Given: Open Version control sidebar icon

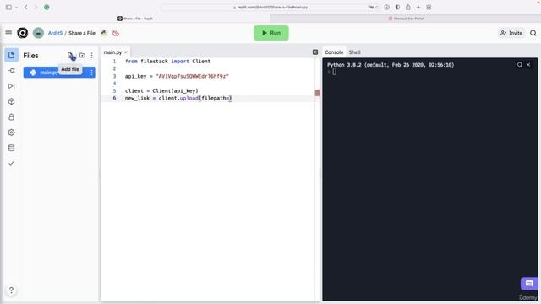Looking at the screenshot, I should (11, 71).
